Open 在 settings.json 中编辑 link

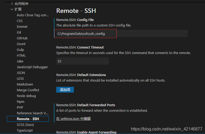pyautogui.click(x=73, y=119)
